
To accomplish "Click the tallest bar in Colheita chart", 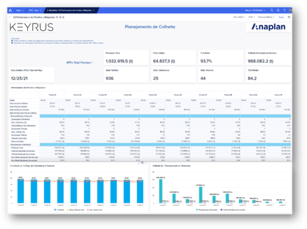I will tap(161, 191).
